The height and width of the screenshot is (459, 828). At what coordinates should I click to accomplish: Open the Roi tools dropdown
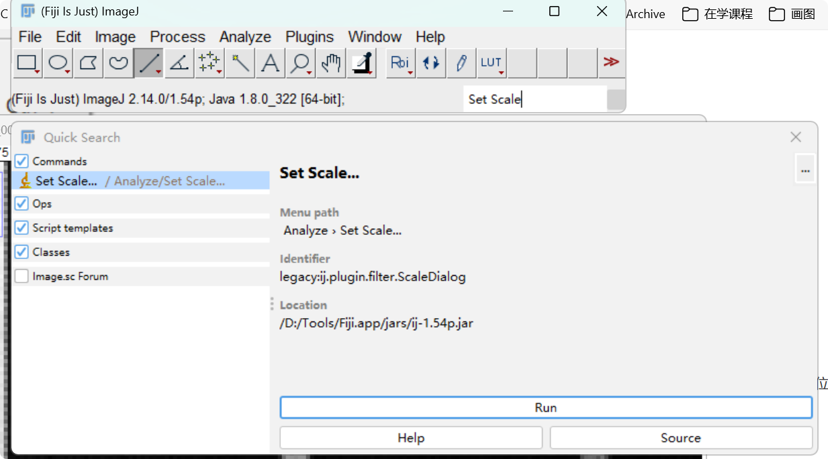pos(401,63)
